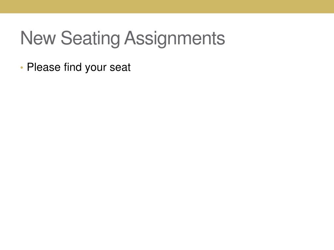Click the gold bullet point dot
334x250 pixels.
point(22,68)
